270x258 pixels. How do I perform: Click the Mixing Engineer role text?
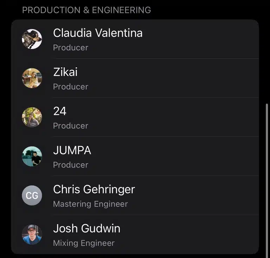[x=84, y=243]
